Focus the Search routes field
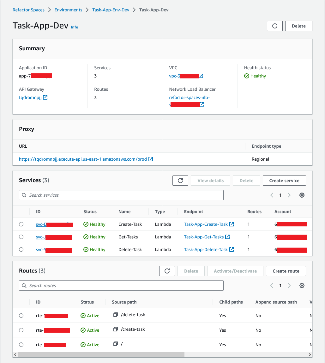This screenshot has height=363, width=325. [x=121, y=286]
